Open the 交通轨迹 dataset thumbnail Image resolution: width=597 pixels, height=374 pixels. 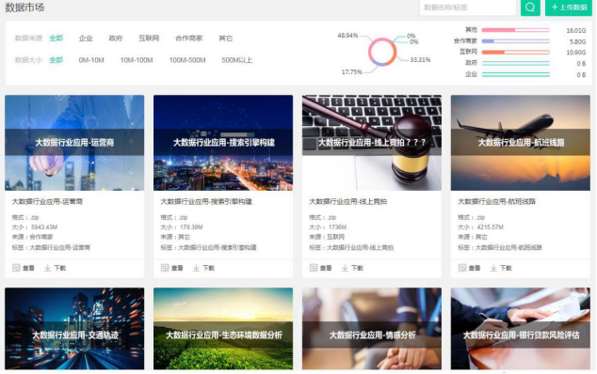coord(74,328)
